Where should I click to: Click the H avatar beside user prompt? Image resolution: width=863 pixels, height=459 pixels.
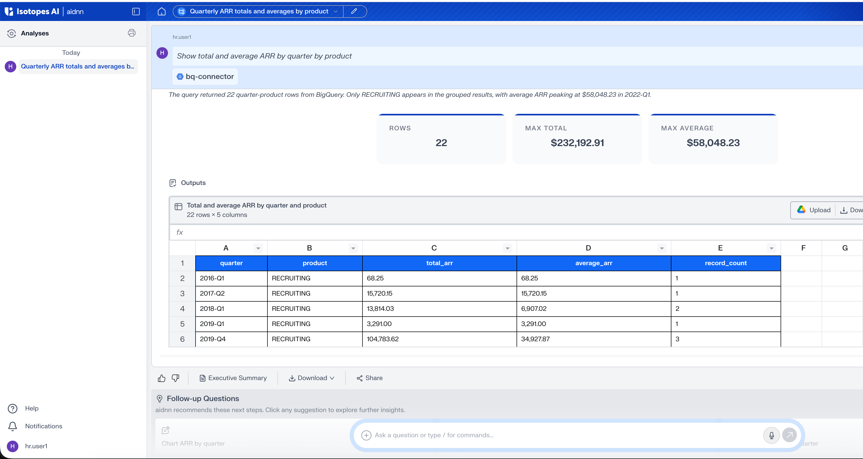coord(162,53)
